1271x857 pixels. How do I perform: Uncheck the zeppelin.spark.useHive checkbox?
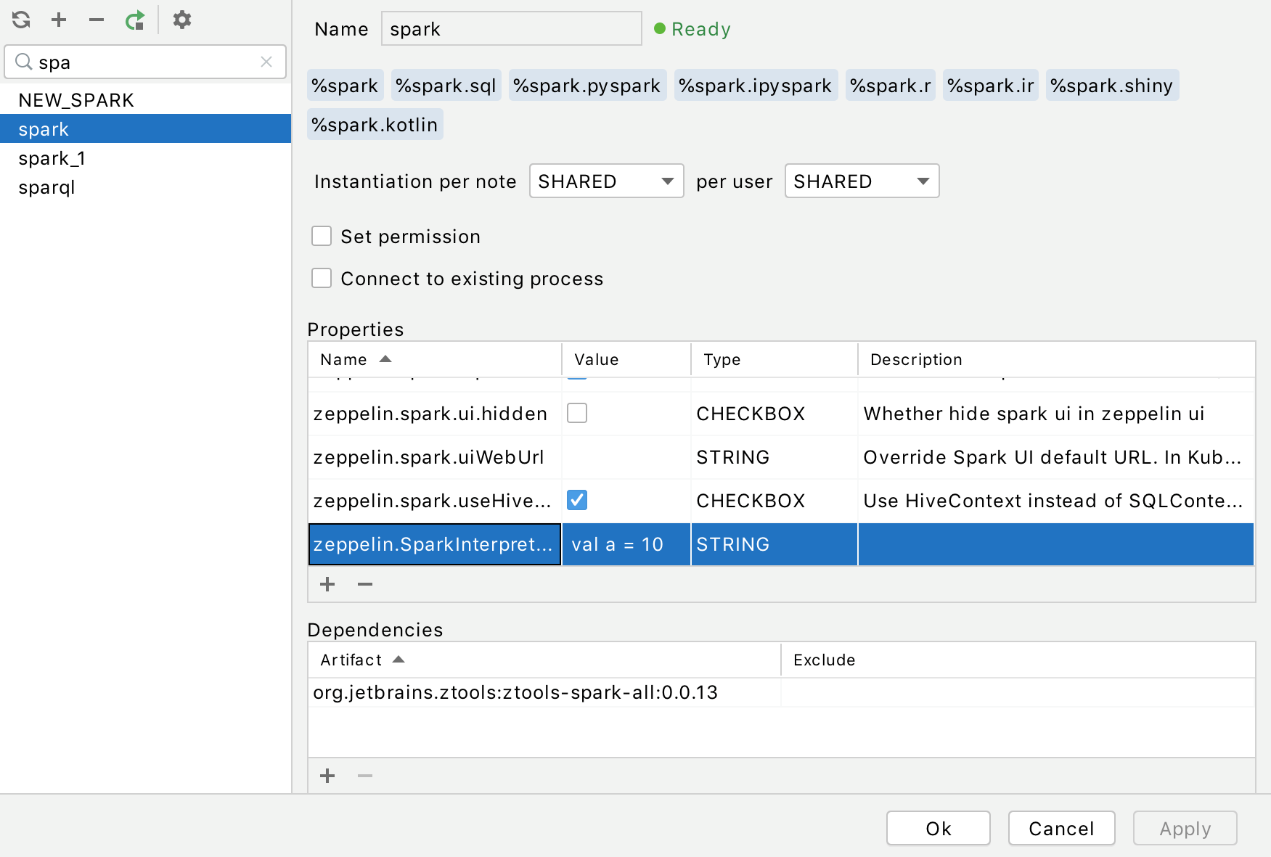[x=577, y=501]
